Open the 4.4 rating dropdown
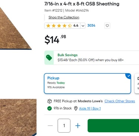 click(65, 26)
